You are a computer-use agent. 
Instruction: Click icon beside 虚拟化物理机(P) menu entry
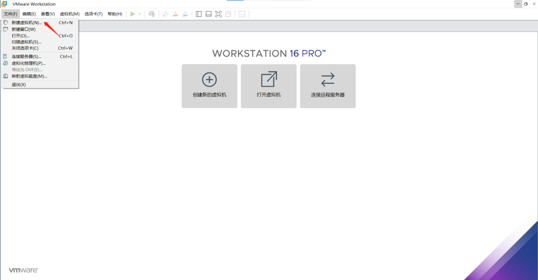point(5,63)
